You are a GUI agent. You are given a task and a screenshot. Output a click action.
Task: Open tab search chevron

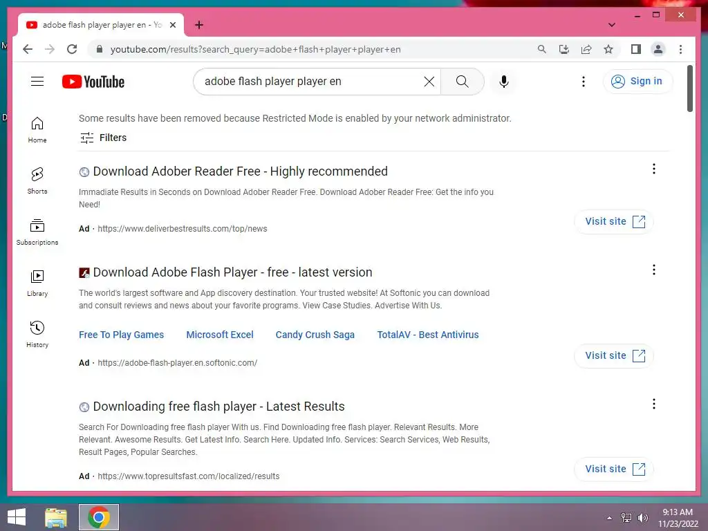611,25
